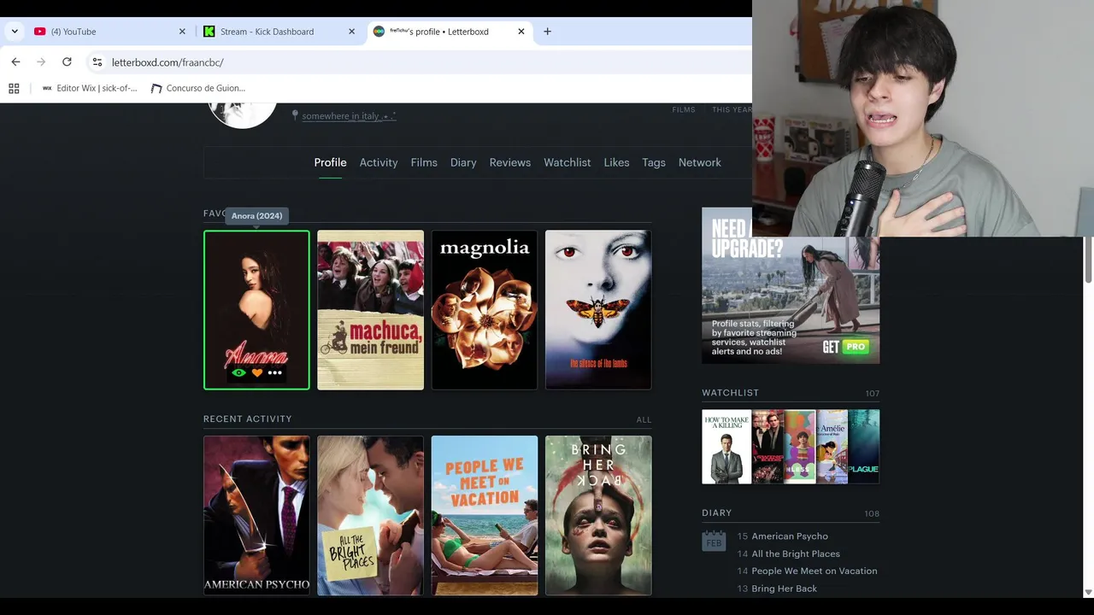This screenshot has height=615, width=1094.
Task: Switch to the Stream - Kick Dashboard tab
Action: [x=279, y=32]
